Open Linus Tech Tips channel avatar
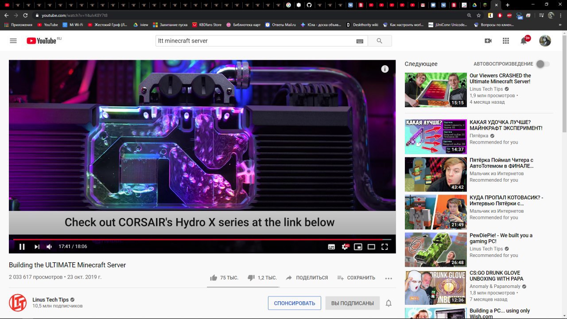 click(18, 303)
